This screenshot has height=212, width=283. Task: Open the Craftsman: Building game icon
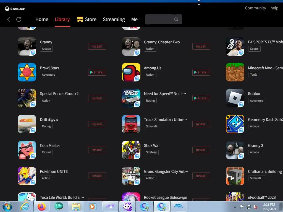[x=235, y=176]
